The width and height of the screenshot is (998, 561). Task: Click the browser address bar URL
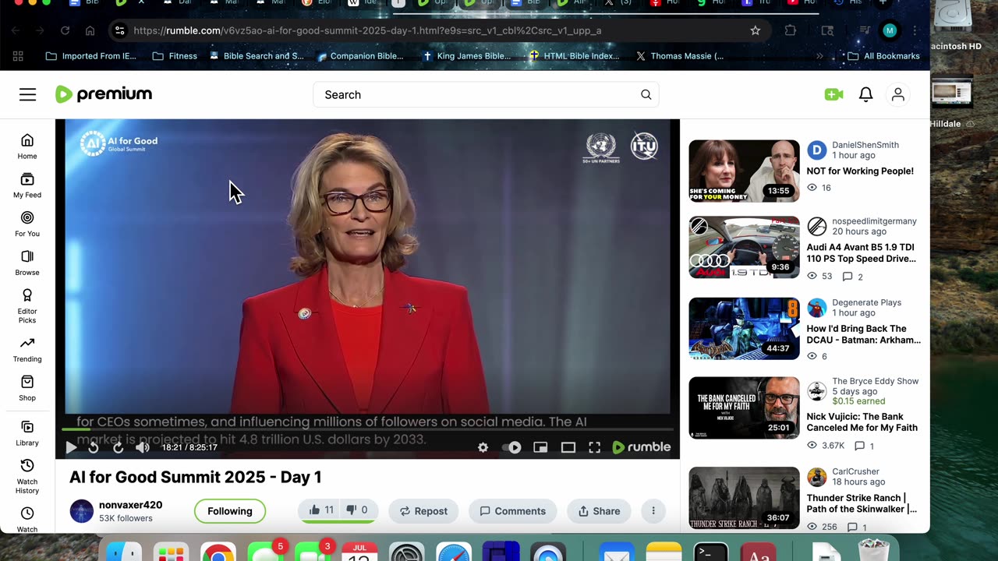[367, 30]
